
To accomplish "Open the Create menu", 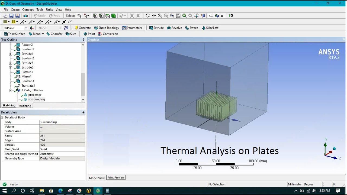I will coord(15,9).
